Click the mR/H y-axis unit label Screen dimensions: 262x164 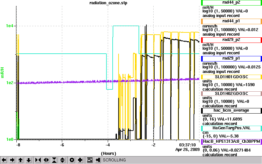(3, 73)
